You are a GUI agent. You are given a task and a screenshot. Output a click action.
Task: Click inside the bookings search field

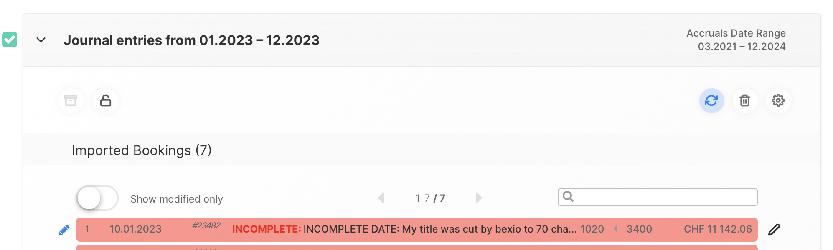point(664,197)
